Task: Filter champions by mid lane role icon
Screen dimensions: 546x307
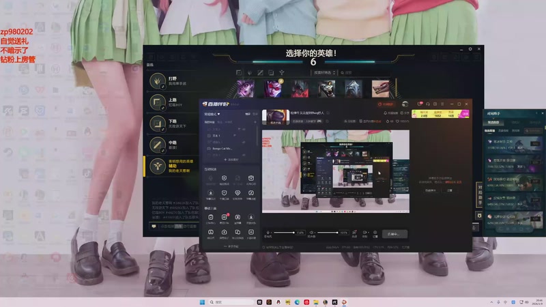Action: coord(260,72)
